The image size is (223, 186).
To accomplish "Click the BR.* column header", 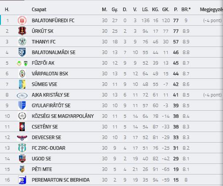I will point(186,9).
